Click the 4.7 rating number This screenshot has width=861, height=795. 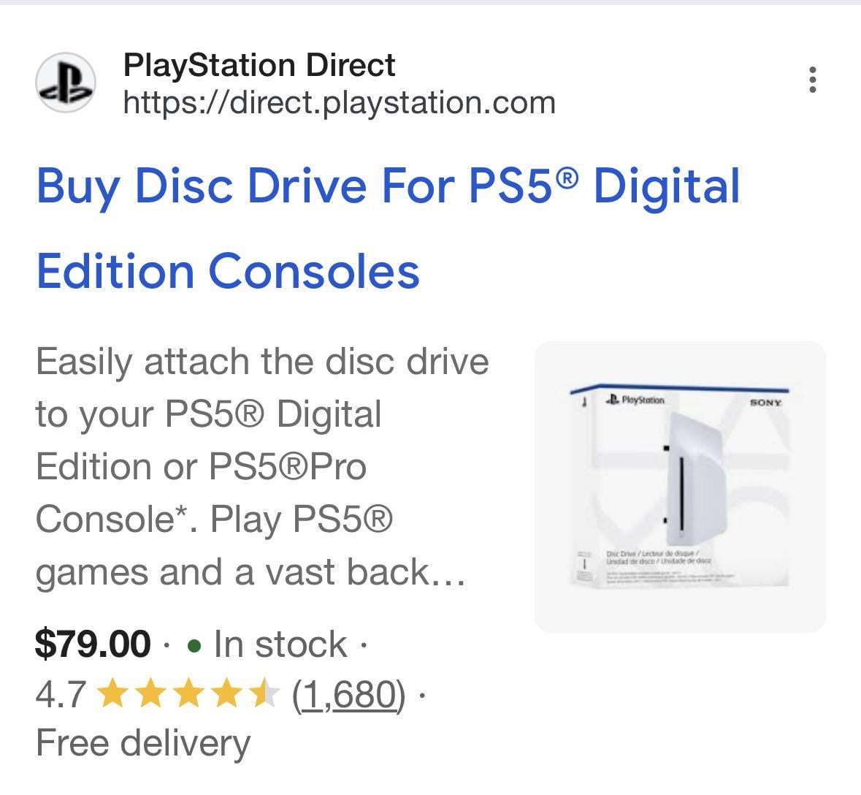click(61, 694)
